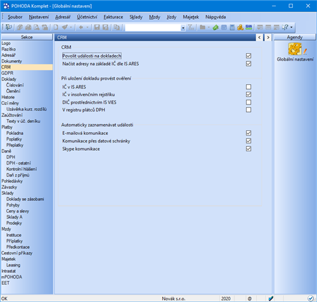Go to previous section with left arrow

click(259, 37)
